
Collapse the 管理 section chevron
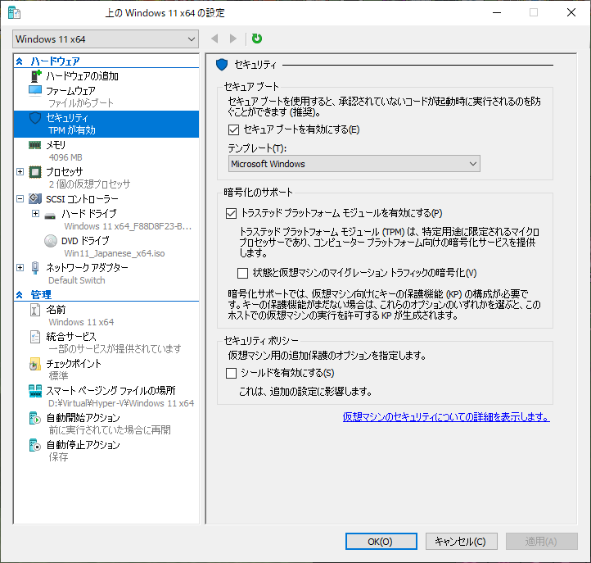click(20, 295)
